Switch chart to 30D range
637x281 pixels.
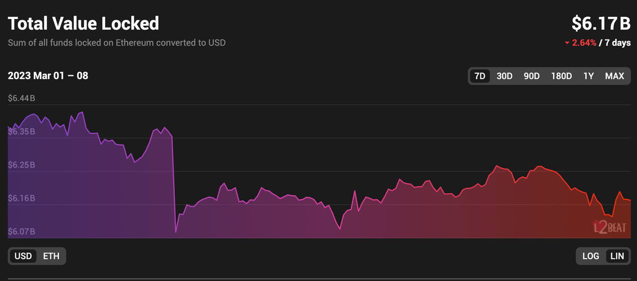[x=504, y=76]
